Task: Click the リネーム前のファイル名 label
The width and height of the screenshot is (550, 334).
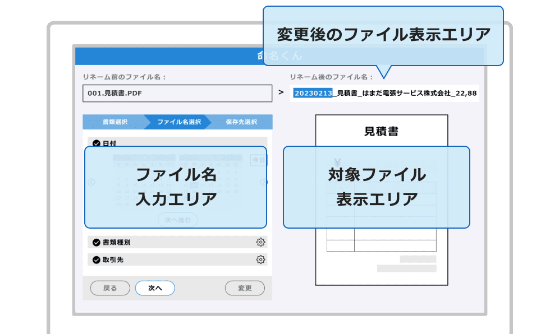Action: pyautogui.click(x=125, y=77)
